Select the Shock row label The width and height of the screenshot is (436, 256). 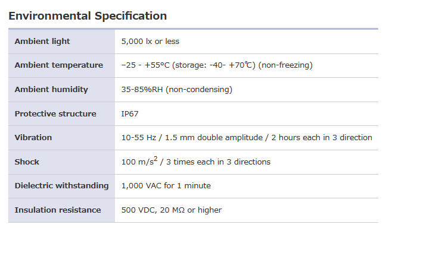[x=27, y=162]
